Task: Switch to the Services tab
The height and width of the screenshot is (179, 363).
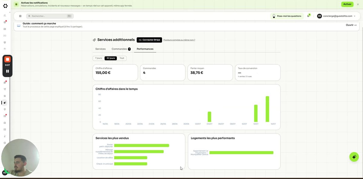Action: [x=100, y=49]
